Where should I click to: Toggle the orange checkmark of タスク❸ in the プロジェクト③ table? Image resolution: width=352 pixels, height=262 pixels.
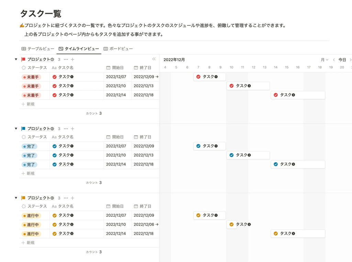point(54,234)
